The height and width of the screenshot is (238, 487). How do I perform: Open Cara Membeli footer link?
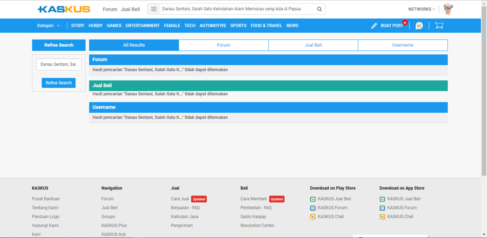pyautogui.click(x=254, y=199)
